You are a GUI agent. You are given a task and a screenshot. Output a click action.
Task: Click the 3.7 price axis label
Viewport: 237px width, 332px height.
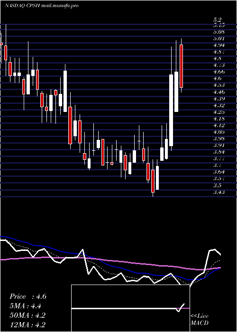pyautogui.click(x=218, y=165)
